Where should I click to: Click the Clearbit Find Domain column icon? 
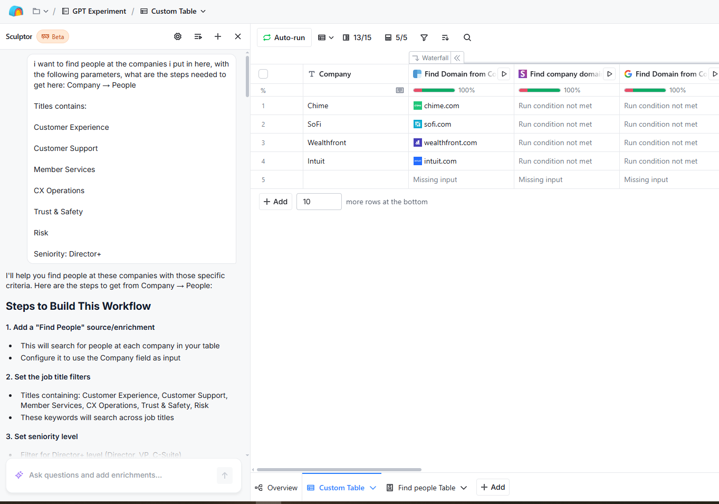click(x=417, y=74)
